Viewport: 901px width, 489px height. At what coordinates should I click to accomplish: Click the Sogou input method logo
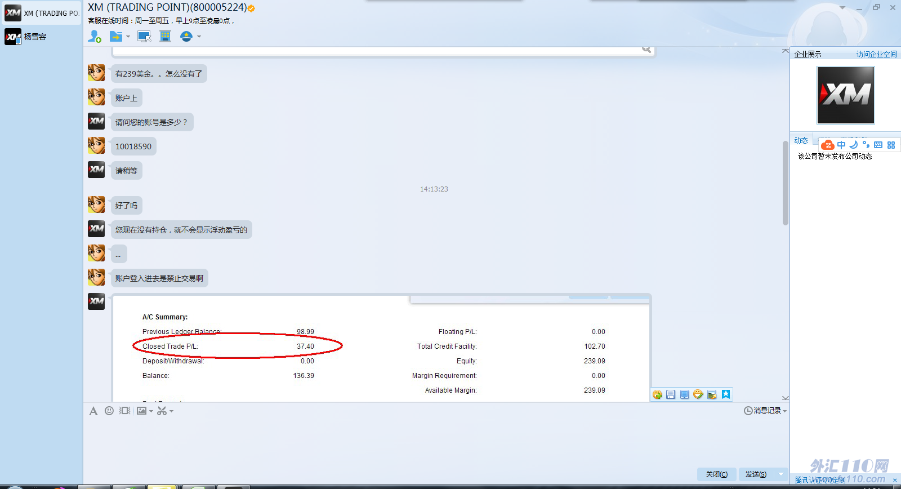pos(828,145)
